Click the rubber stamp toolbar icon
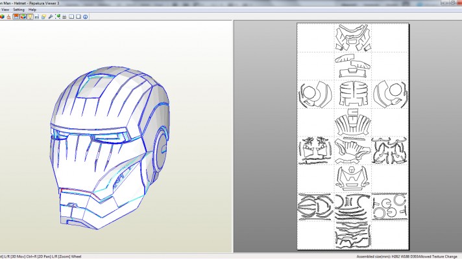Viewport: 462px width, 259px height. [9, 17]
